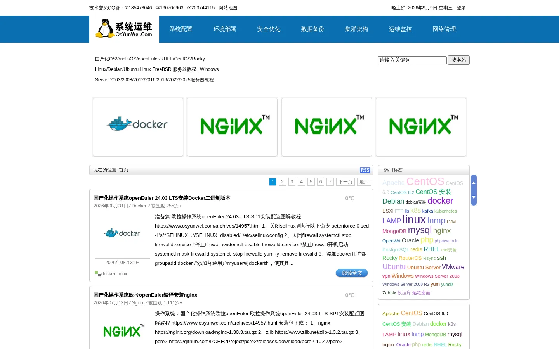Open the first NGINX banner thumbnail after Docker
This screenshot has width=559, height=349.
point(232,127)
